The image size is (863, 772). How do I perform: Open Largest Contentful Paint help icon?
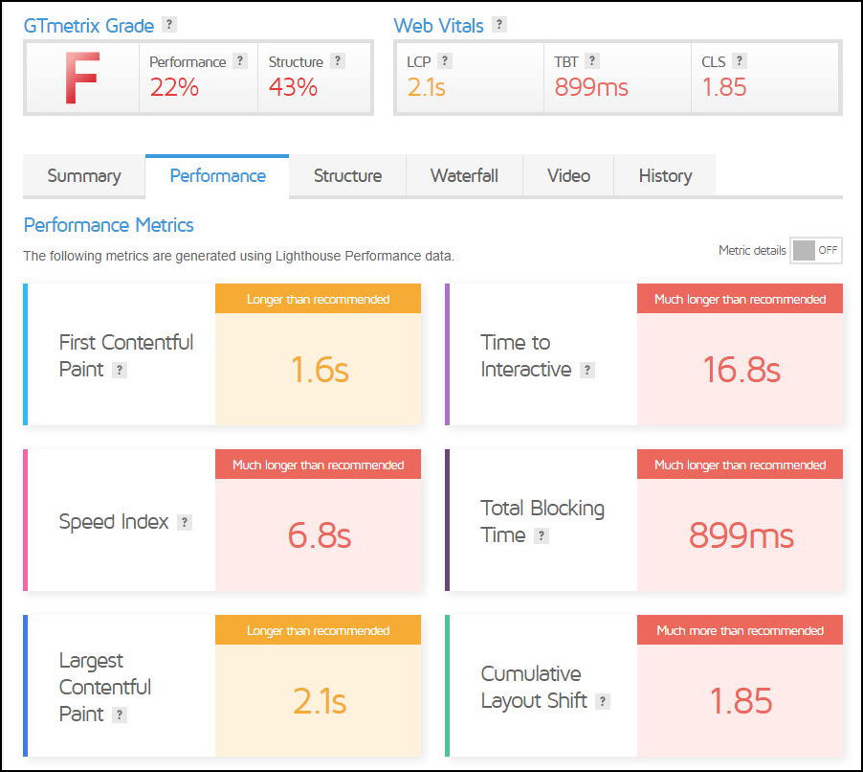120,715
